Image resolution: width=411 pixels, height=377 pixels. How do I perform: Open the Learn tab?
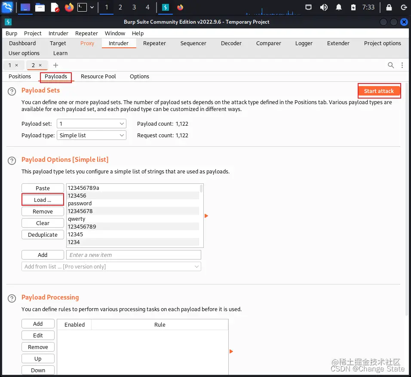click(x=60, y=53)
